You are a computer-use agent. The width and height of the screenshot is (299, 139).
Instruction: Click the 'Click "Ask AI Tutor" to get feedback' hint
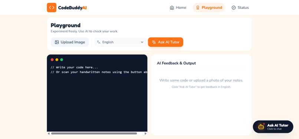pyautogui.click(x=201, y=87)
